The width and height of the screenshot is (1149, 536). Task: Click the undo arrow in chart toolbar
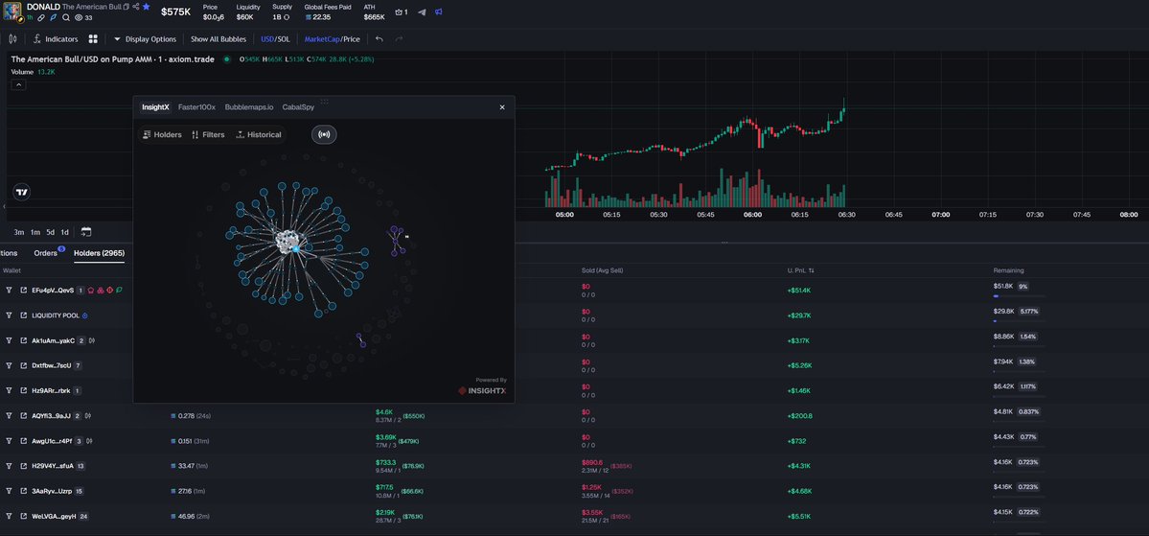tap(379, 39)
